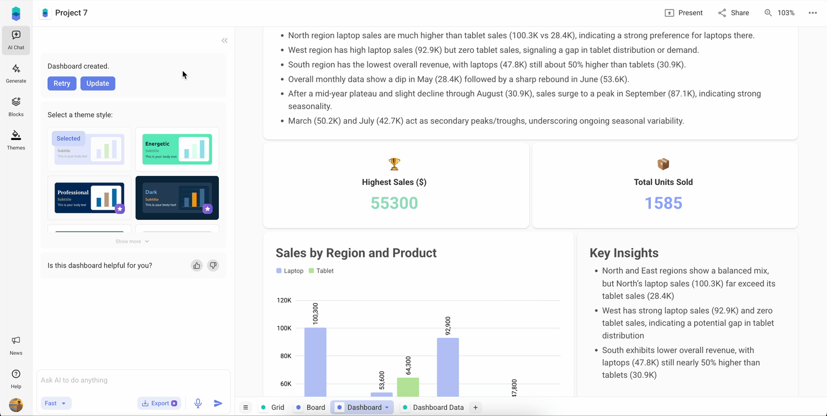The image size is (827, 416).
Task: Switch to the Board tab
Action: pyautogui.click(x=316, y=407)
